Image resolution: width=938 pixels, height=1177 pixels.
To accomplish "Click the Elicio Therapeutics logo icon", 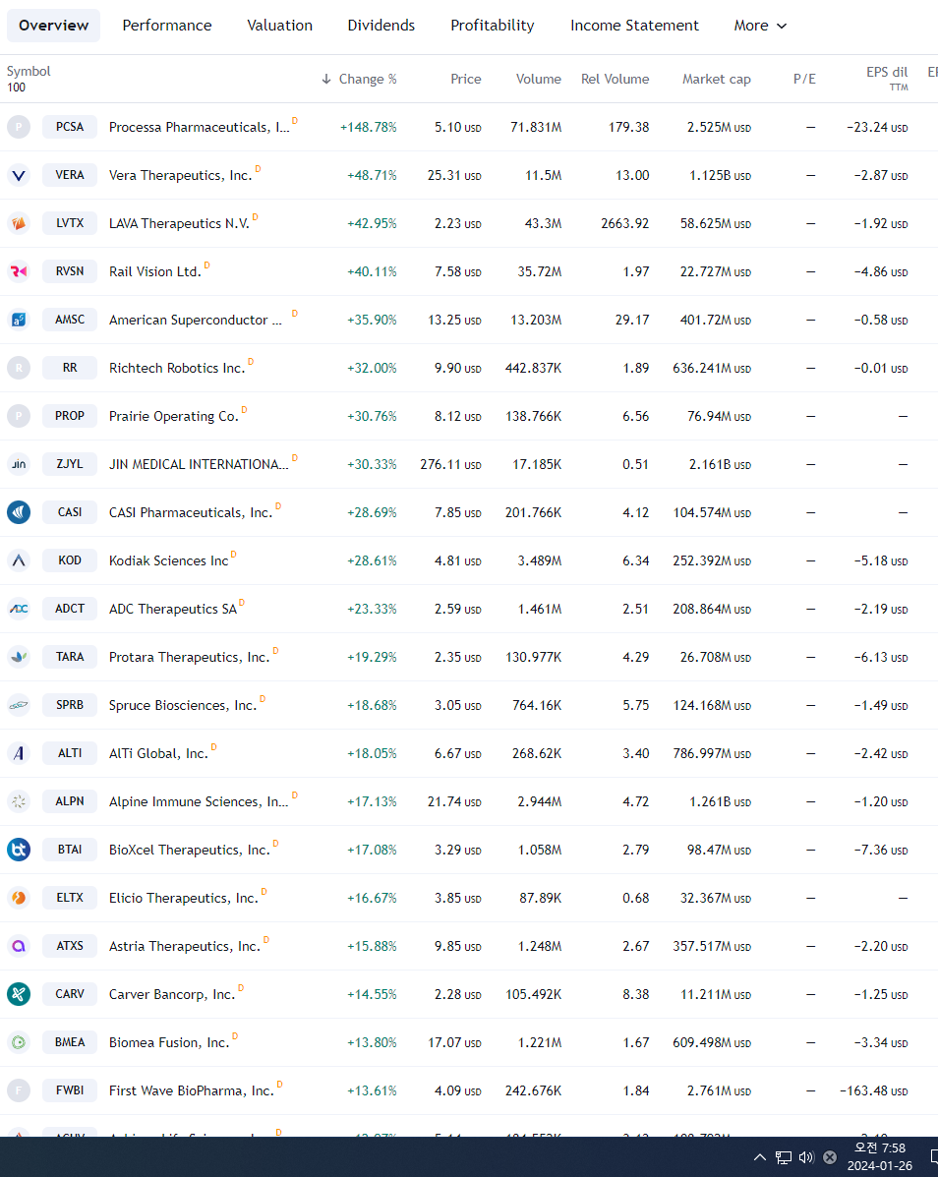I will (19, 898).
